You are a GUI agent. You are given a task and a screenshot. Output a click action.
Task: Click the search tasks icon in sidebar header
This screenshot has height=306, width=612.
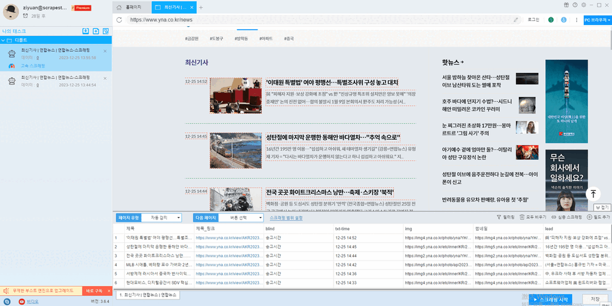pos(105,31)
